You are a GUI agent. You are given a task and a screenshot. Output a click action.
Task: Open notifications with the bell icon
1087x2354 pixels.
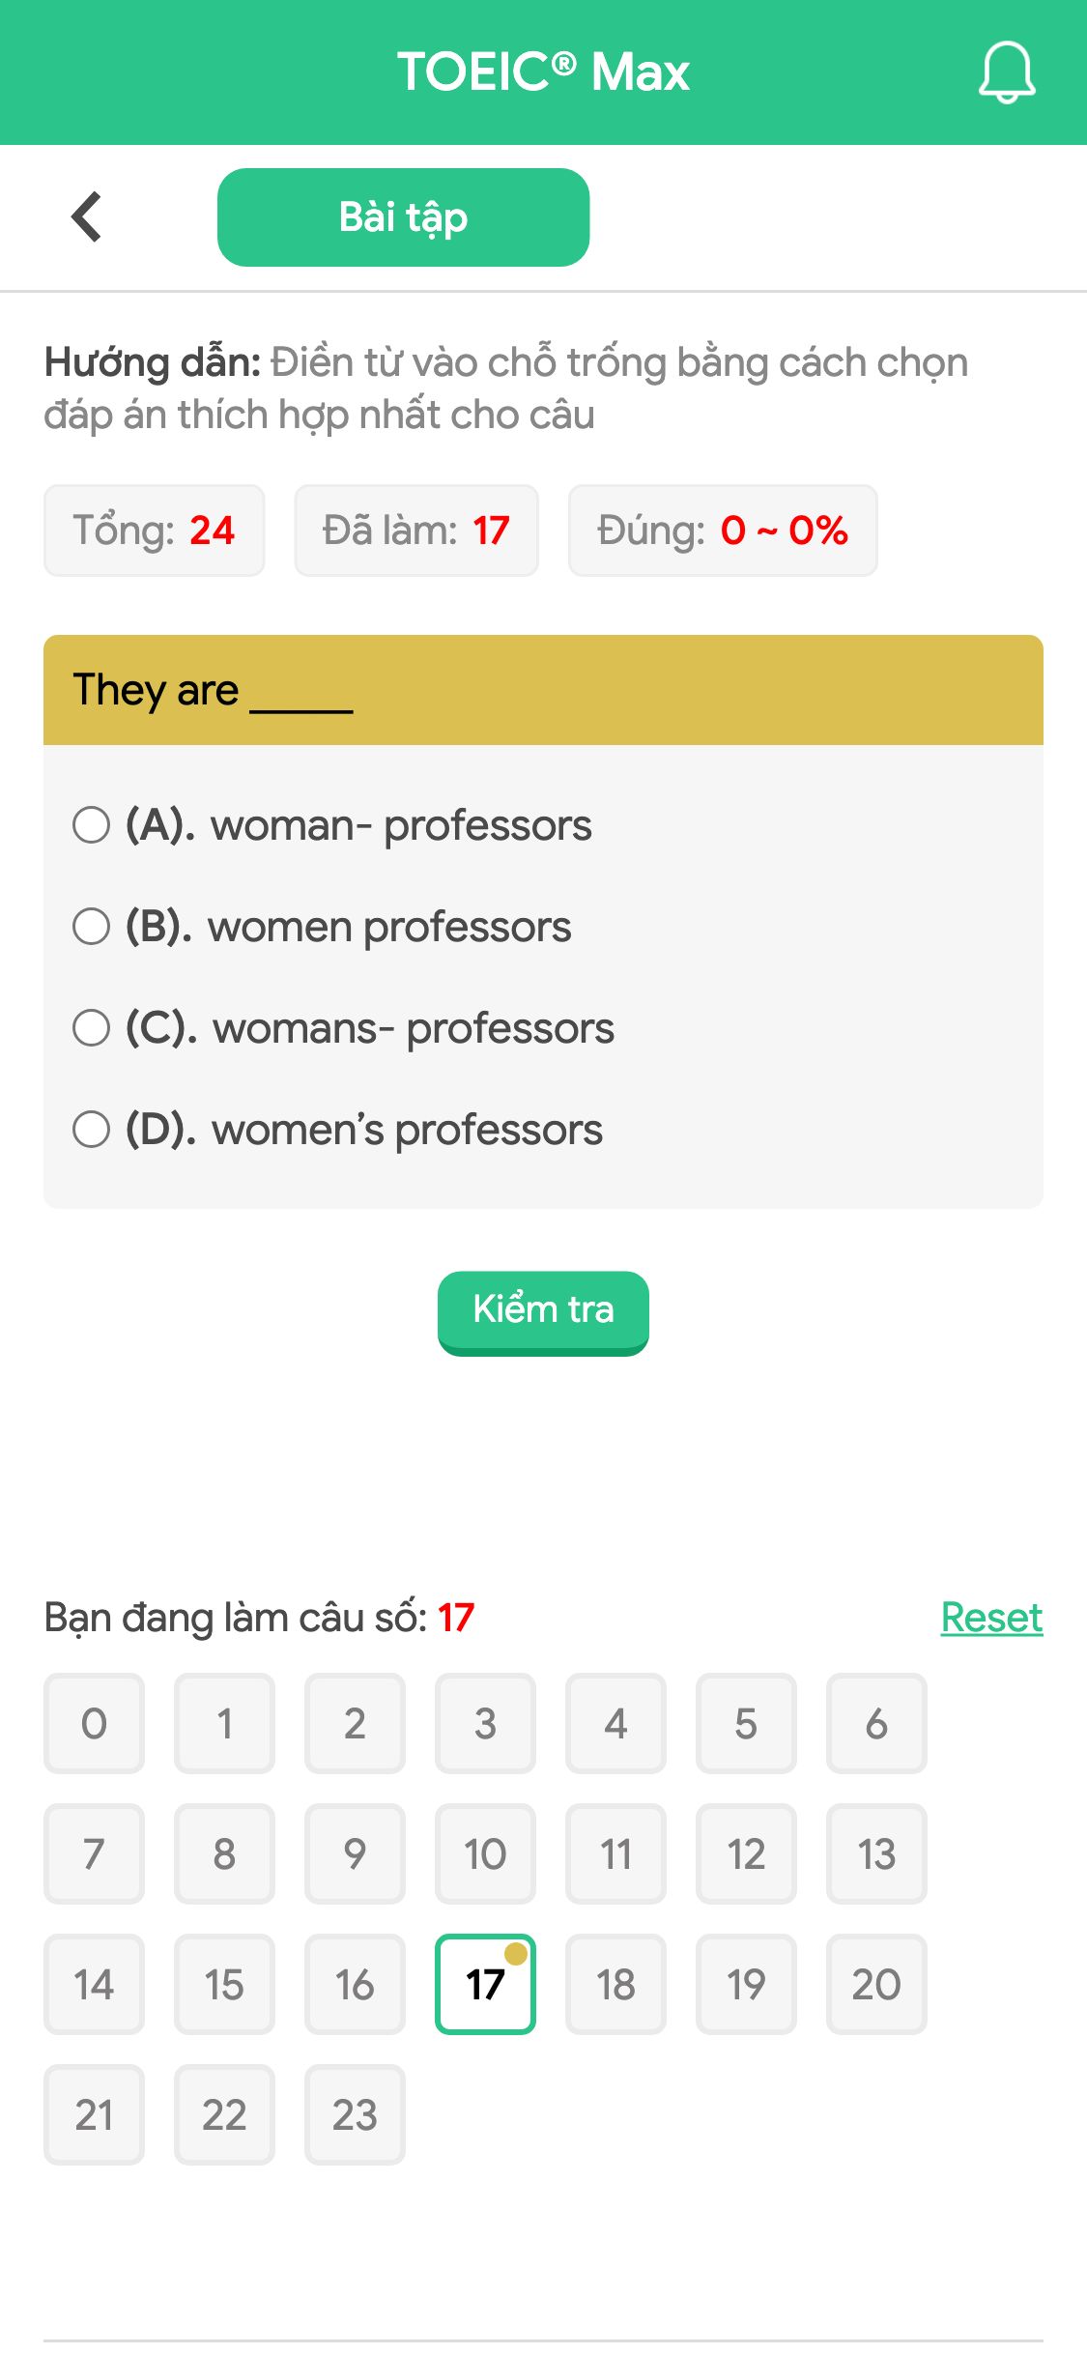(1007, 72)
